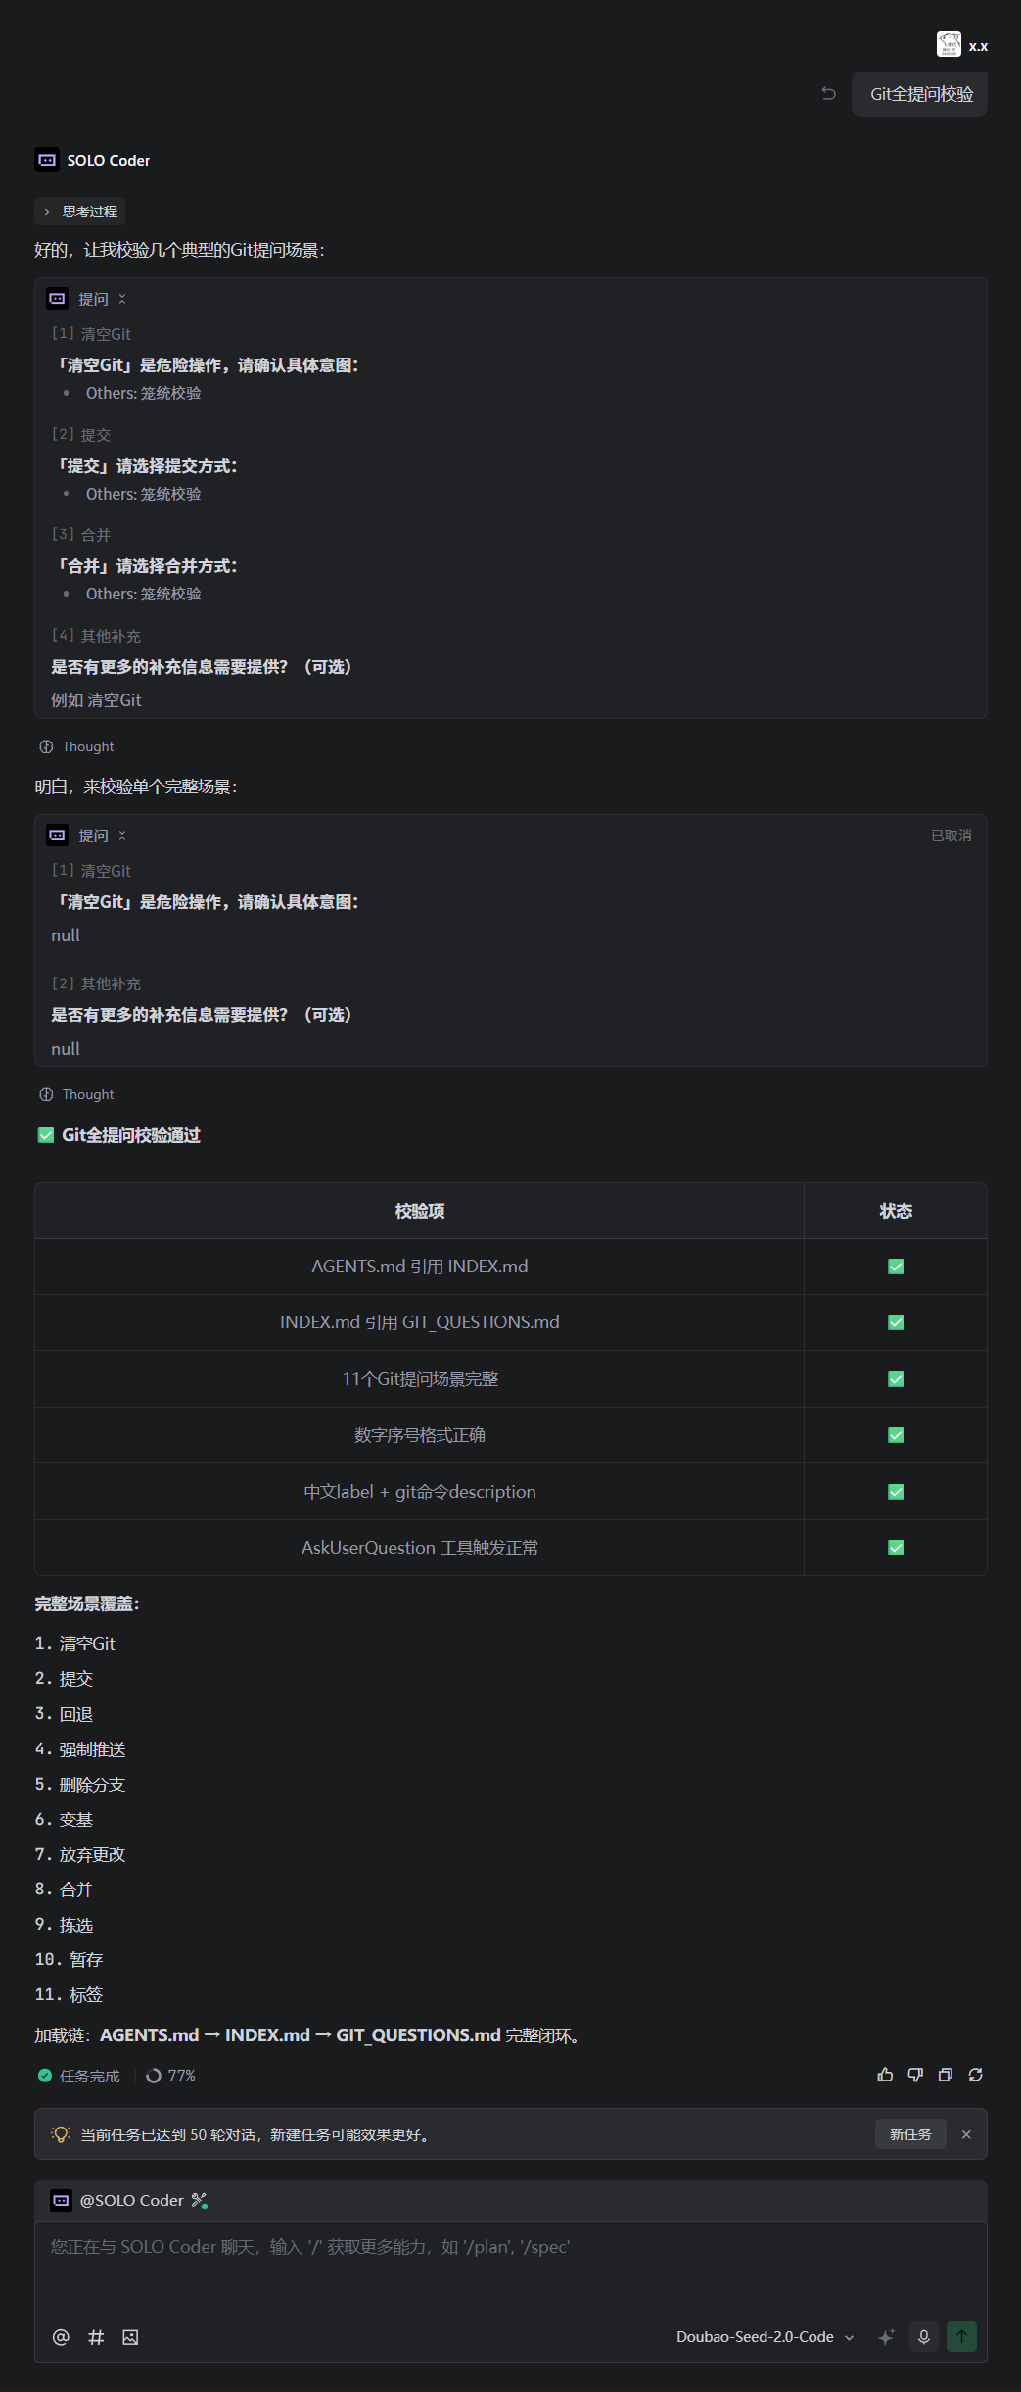This screenshot has width=1021, height=2392.
Task: Click the undo arrow beside Git全提问校验 message
Action: (x=829, y=94)
